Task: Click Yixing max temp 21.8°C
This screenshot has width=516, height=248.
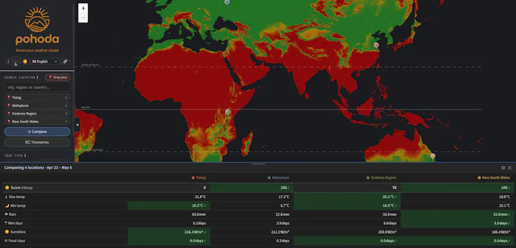Action: [x=201, y=196]
